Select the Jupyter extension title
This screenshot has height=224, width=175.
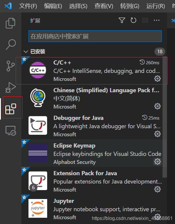(64, 201)
